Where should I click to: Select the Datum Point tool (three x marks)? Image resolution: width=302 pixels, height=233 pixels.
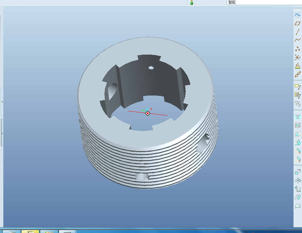[x=297, y=49]
